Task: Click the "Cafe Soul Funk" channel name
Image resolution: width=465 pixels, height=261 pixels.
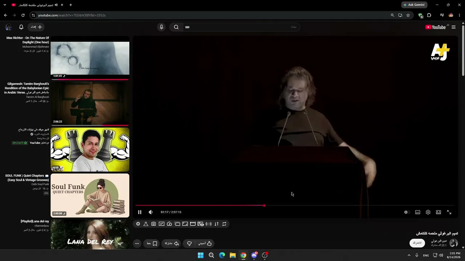Action: pyautogui.click(x=40, y=184)
